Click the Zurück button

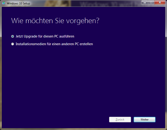pyautogui.click(x=120, y=120)
